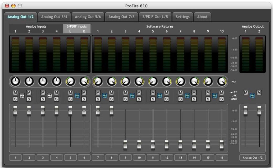
Task: Unlink Software Returns 9 and 10
Action: click(215, 96)
